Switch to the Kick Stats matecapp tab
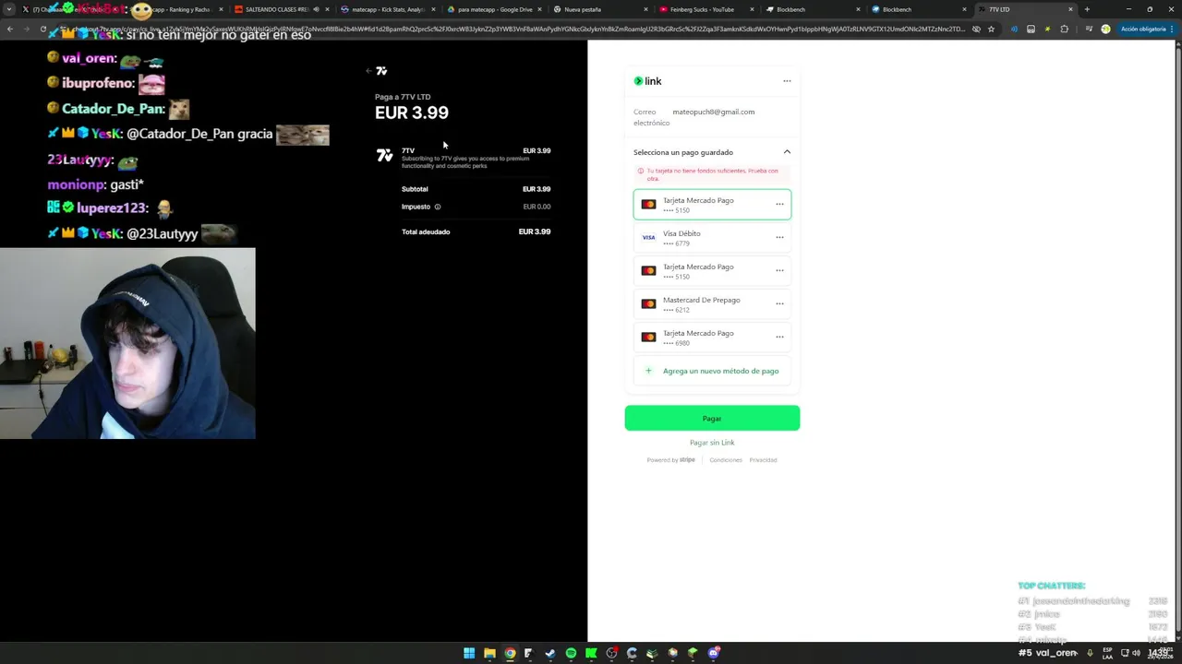 point(388,9)
